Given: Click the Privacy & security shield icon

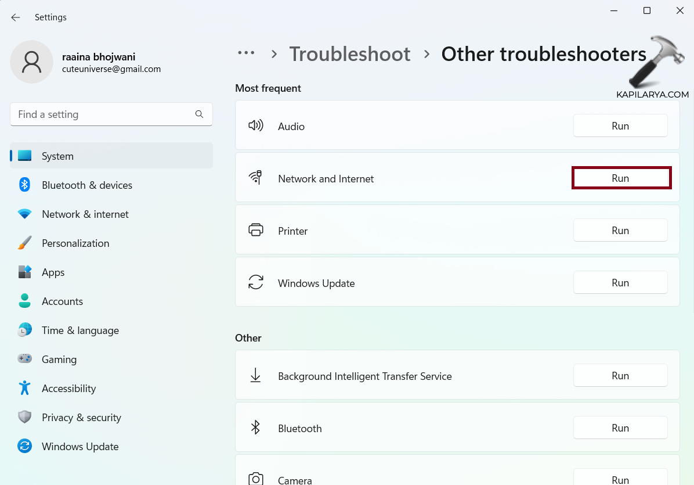Looking at the screenshot, I should [24, 417].
